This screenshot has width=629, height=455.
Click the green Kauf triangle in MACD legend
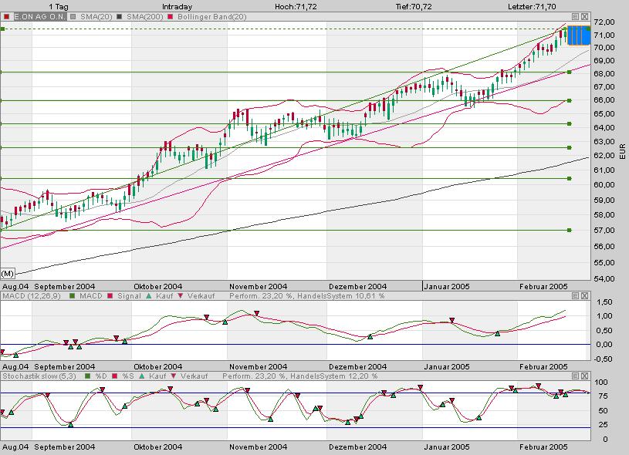pyautogui.click(x=149, y=296)
